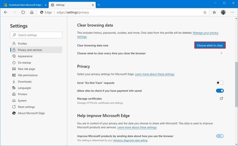This screenshot has height=146, width=238.
Task: Click the System laptop icon
Action: (14, 101)
